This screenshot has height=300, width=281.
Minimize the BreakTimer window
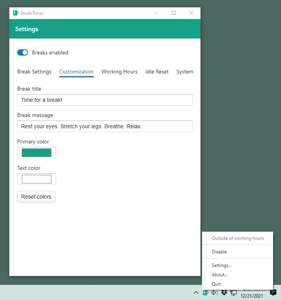coord(156,13)
